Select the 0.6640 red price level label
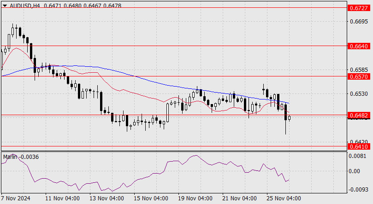Screen dimensions: 373x204 (x=359, y=46)
